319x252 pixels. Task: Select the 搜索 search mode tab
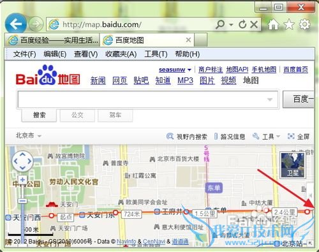[x=39, y=115]
